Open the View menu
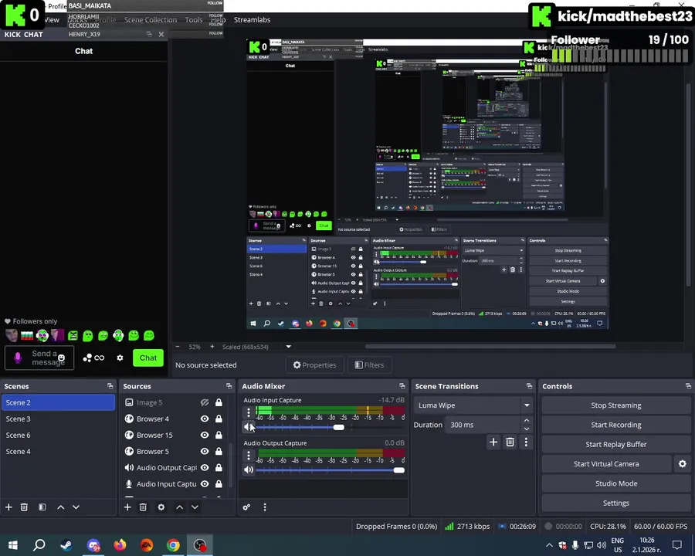695x556 pixels. point(52,20)
